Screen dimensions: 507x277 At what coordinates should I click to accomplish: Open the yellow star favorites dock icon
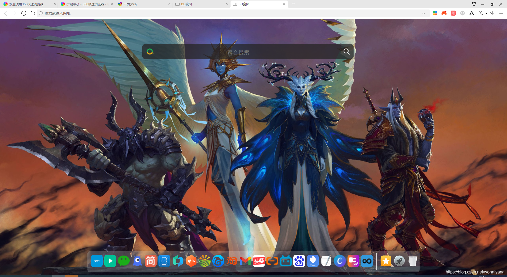point(386,261)
